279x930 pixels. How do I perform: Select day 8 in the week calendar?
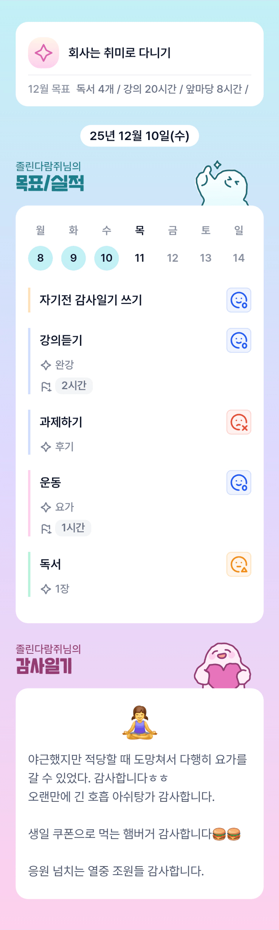pos(40,258)
